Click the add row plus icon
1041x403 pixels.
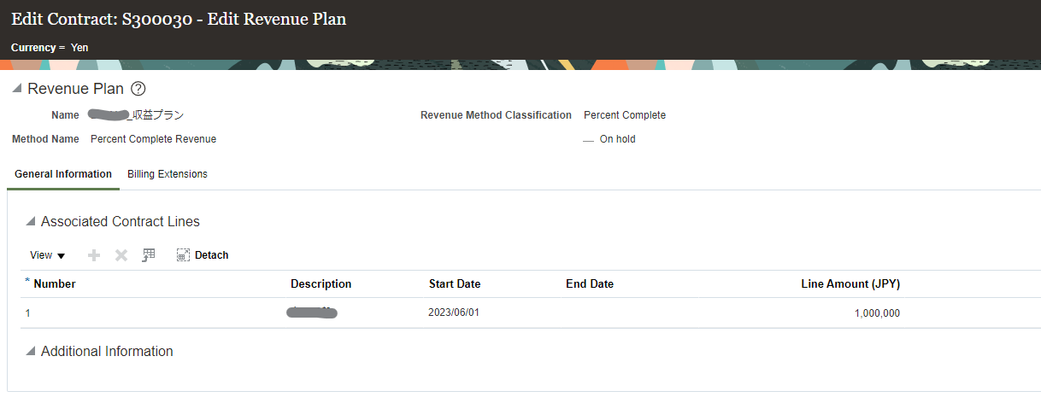coord(94,255)
